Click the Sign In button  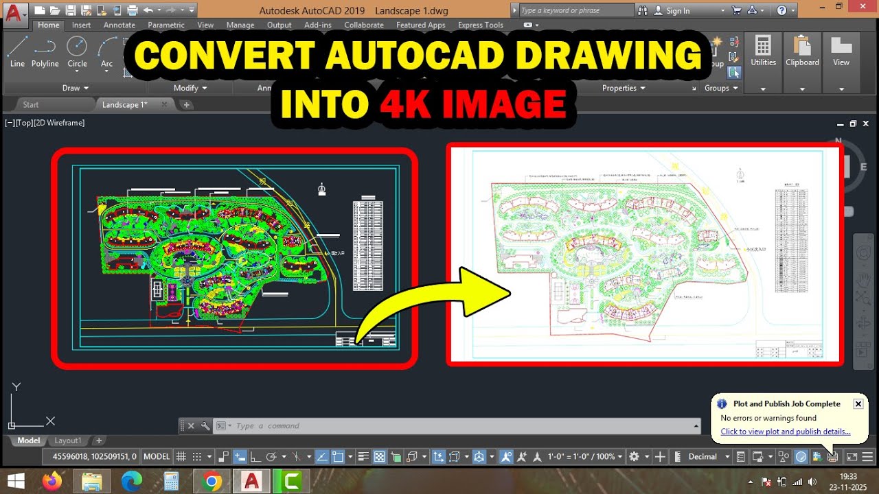pos(672,10)
